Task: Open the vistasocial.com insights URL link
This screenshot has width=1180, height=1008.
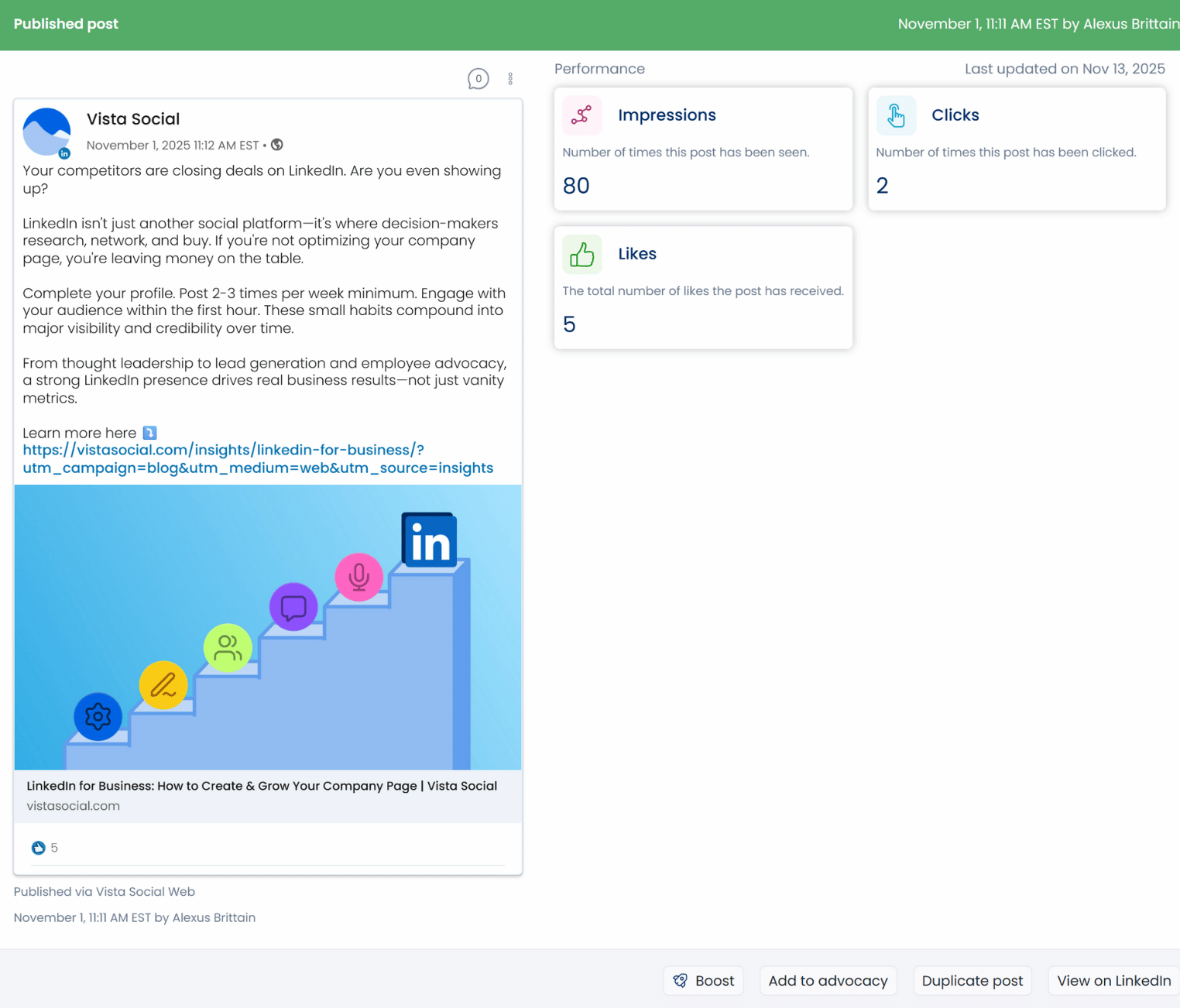Action: tap(257, 459)
